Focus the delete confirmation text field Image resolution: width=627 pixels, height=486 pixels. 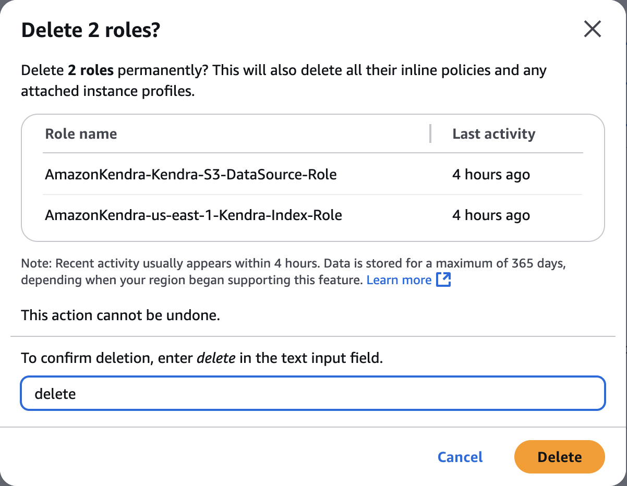(313, 393)
